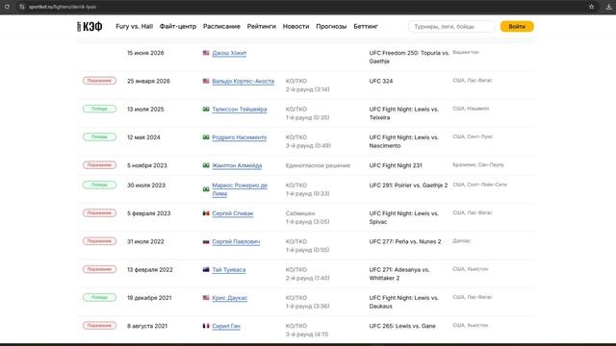Click loss badge for 13 февраля 2022 fight
616x346 pixels.
click(99, 269)
